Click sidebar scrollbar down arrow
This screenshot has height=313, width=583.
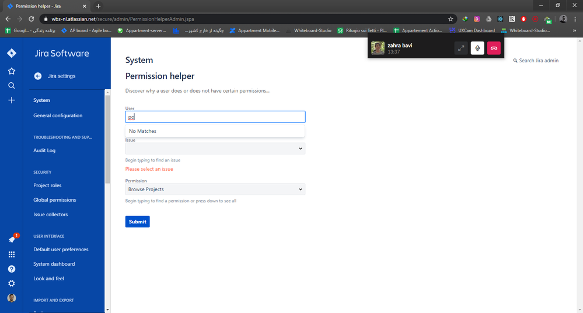[107, 310]
